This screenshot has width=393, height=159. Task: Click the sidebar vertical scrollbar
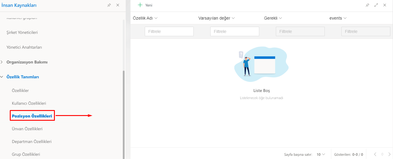[124, 113]
